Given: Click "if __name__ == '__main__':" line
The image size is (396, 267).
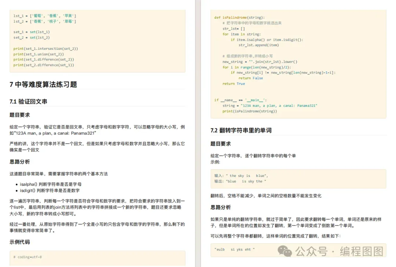Looking at the screenshot, I should [241, 100].
